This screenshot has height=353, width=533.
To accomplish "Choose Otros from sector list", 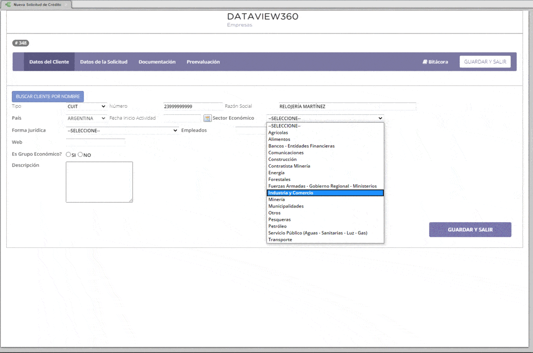I will pyautogui.click(x=325, y=213).
